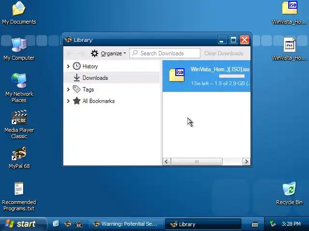Image resolution: width=309 pixels, height=231 pixels.
Task: Launch MyPal from quick launch bar
Action: click(x=68, y=224)
